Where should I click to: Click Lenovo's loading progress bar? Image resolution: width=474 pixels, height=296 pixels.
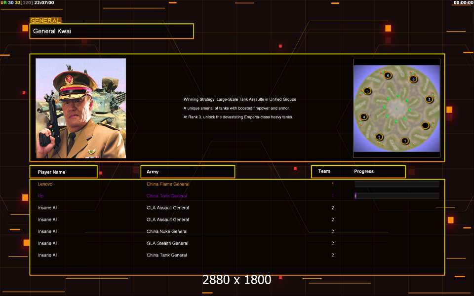pos(396,184)
